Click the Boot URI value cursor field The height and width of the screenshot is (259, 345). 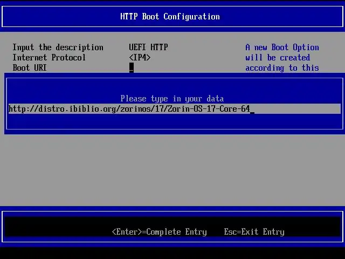[x=132, y=67]
